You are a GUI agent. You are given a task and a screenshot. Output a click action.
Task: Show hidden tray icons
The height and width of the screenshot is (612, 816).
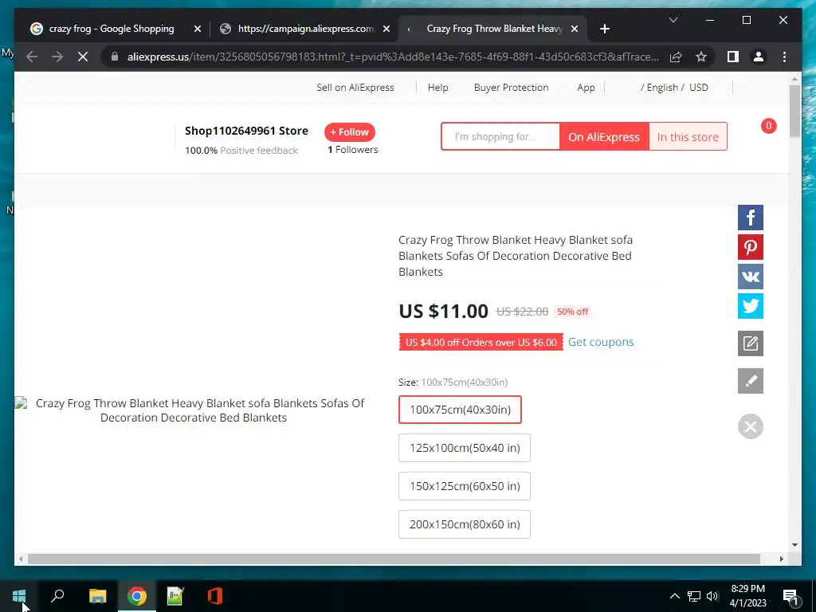(674, 596)
